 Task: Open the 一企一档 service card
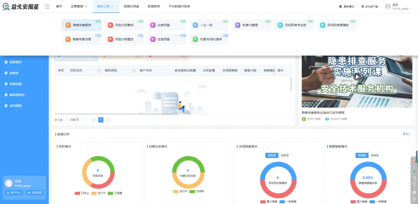pyautogui.click(x=209, y=25)
